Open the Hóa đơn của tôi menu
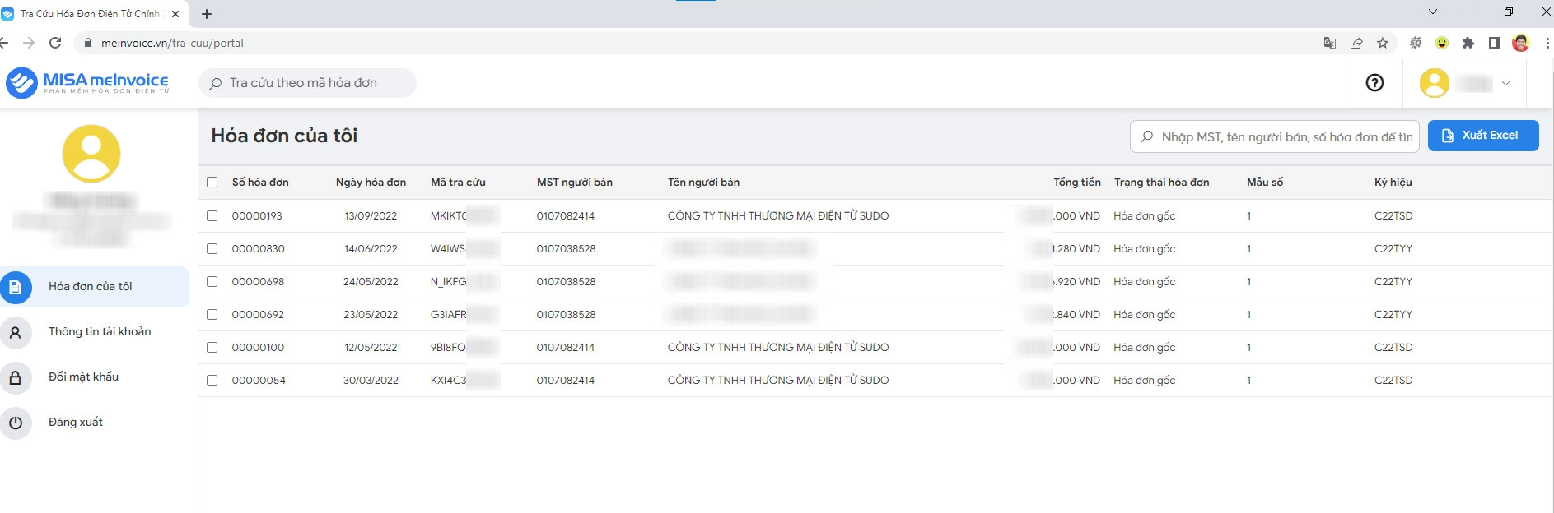This screenshot has height=513, width=1554. coord(91,287)
